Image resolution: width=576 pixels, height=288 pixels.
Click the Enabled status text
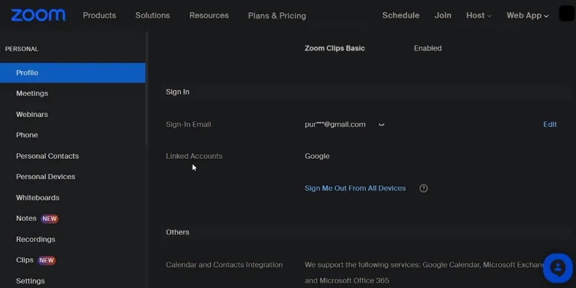tap(428, 48)
